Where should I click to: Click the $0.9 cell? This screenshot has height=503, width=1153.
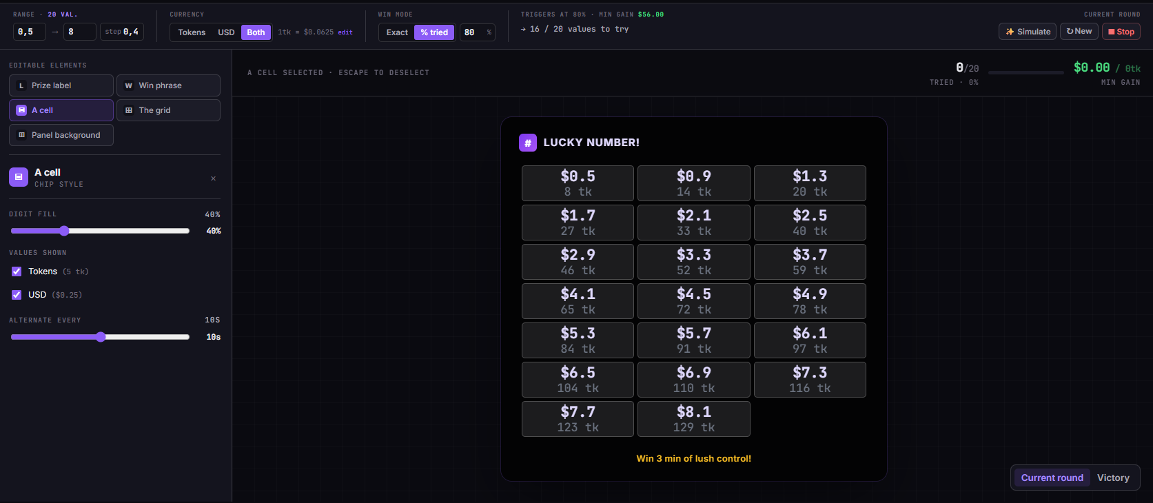pyautogui.click(x=693, y=183)
